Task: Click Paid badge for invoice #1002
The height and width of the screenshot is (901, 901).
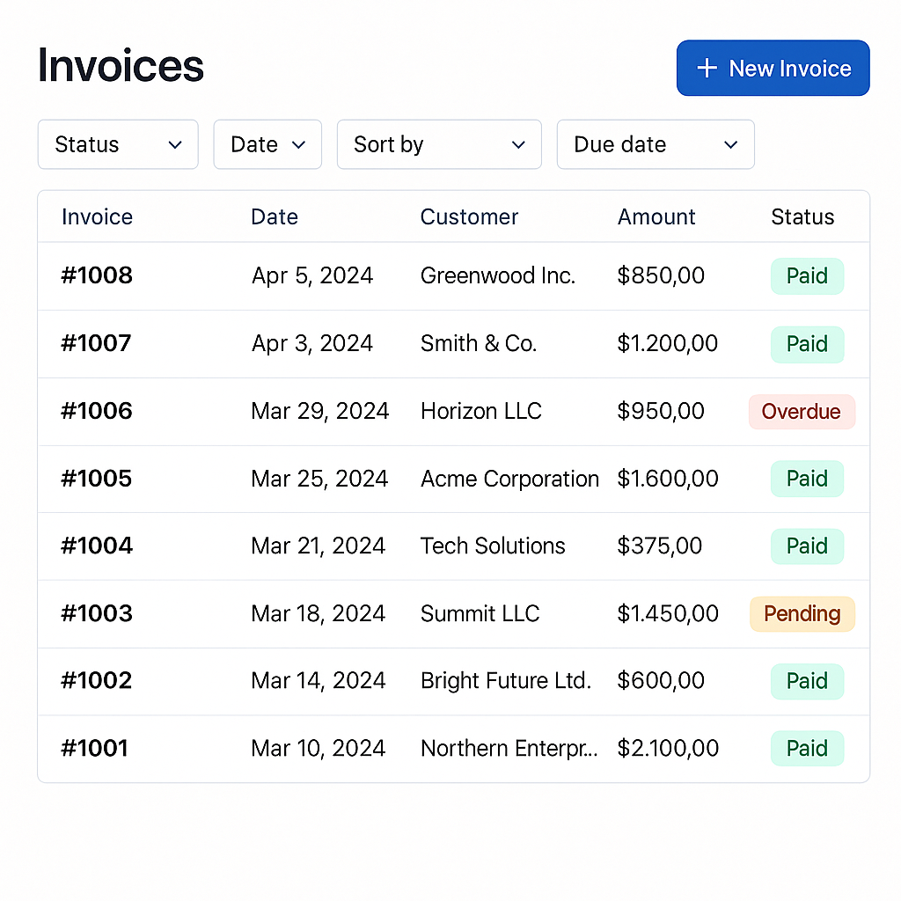Action: tap(807, 681)
